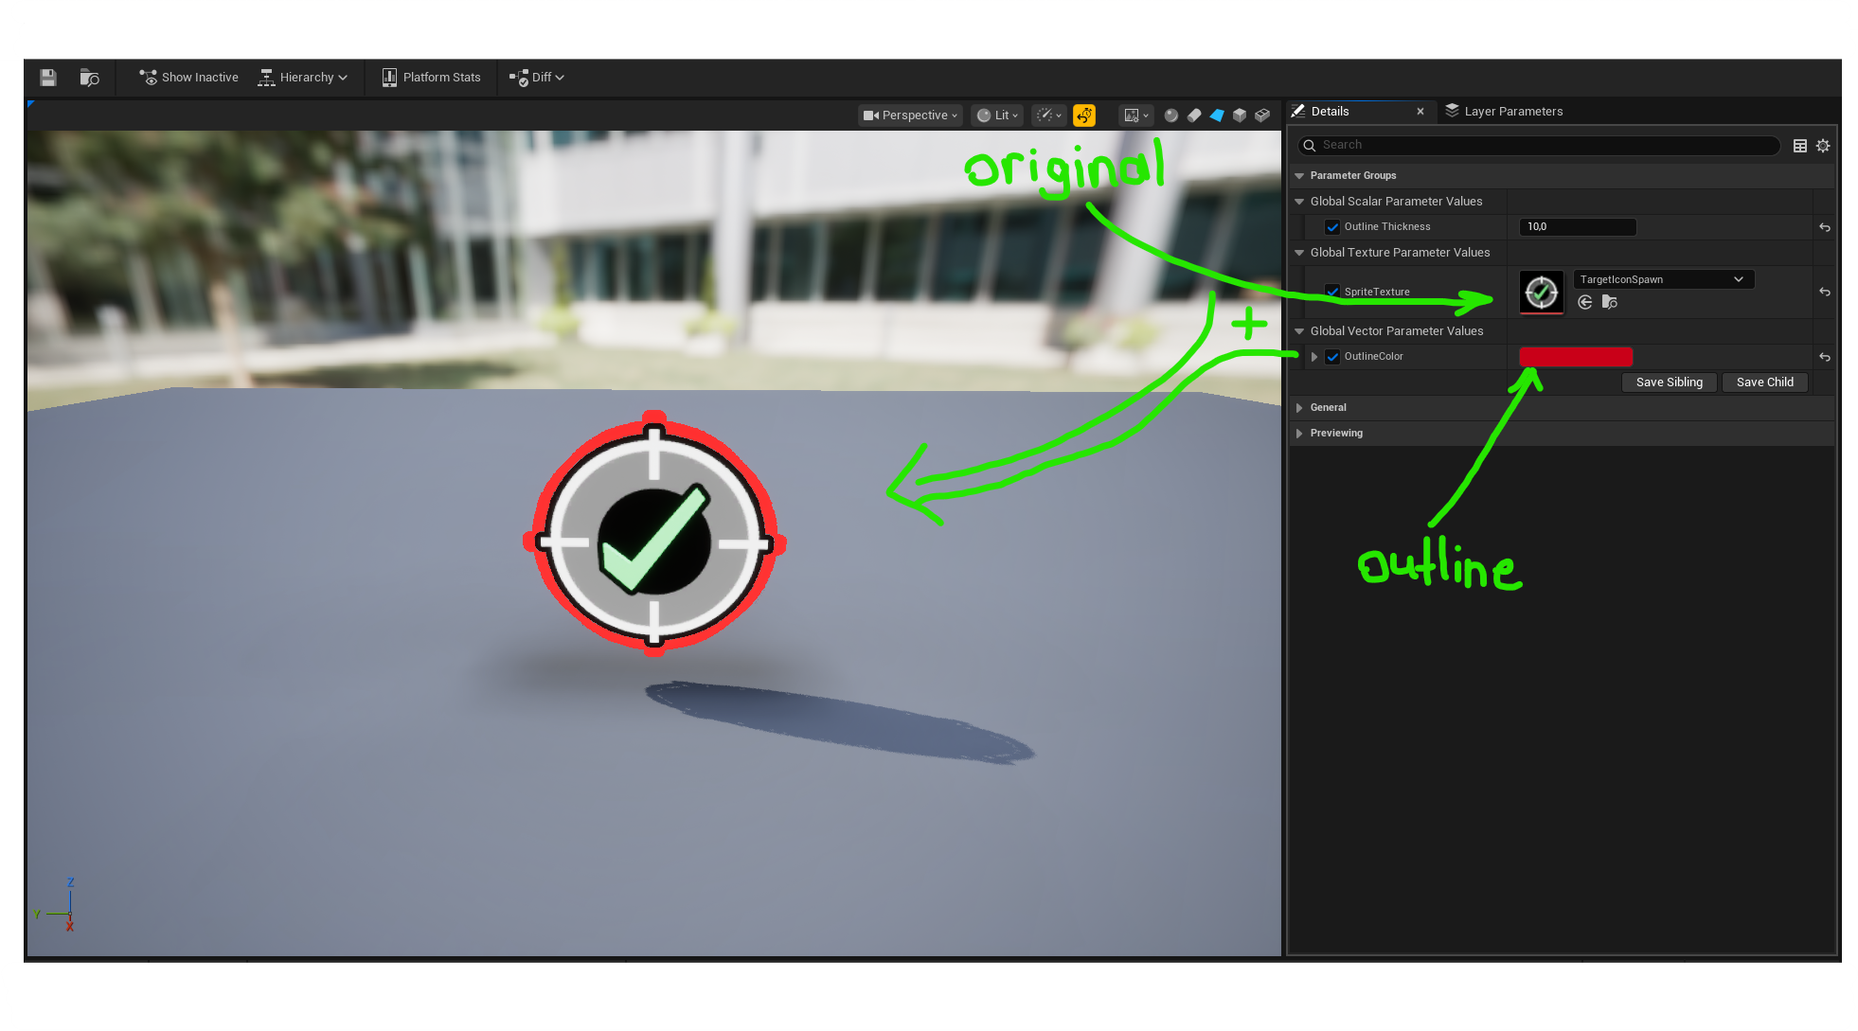
Task: Reset OutlineColor to default
Action: (1825, 357)
